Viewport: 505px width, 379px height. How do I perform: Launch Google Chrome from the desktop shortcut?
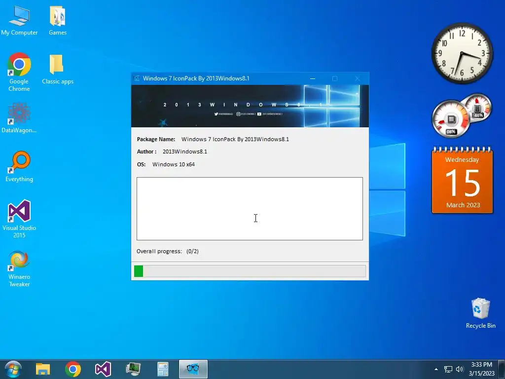(19, 72)
